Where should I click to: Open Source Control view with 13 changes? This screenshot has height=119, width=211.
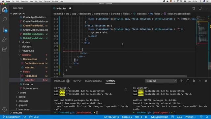pyautogui.click(x=5, y=29)
